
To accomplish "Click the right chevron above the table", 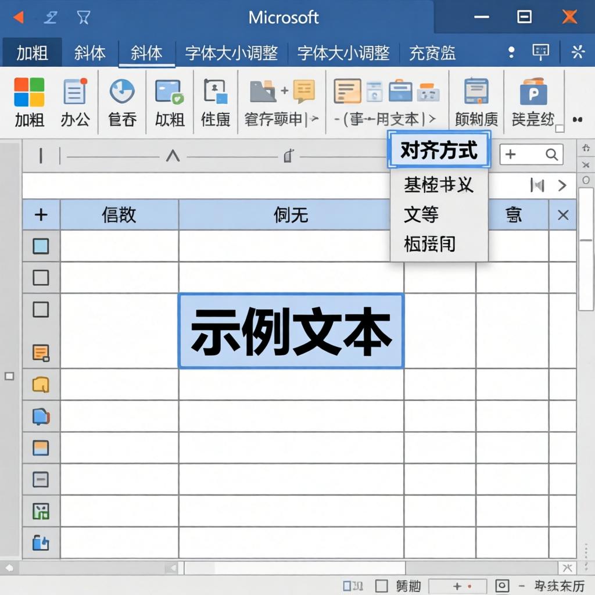I will click(x=562, y=185).
